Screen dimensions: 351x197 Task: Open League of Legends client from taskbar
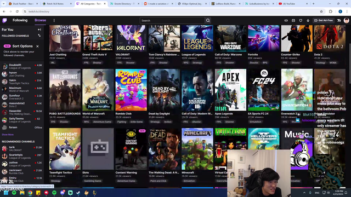[x=94, y=193]
